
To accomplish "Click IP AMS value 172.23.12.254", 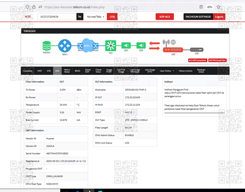I will click(132, 105).
